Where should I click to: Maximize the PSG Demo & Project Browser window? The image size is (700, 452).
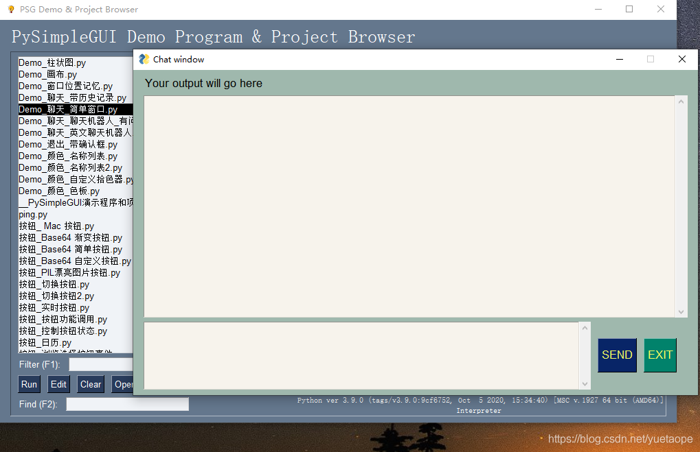[629, 10]
